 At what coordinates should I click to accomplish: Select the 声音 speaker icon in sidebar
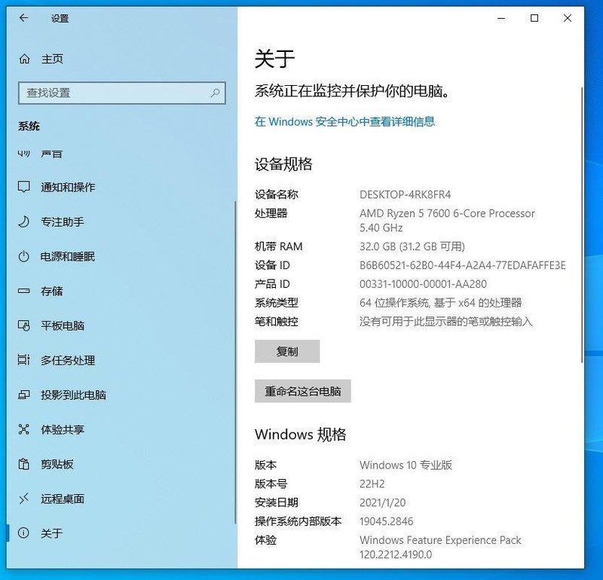23,153
